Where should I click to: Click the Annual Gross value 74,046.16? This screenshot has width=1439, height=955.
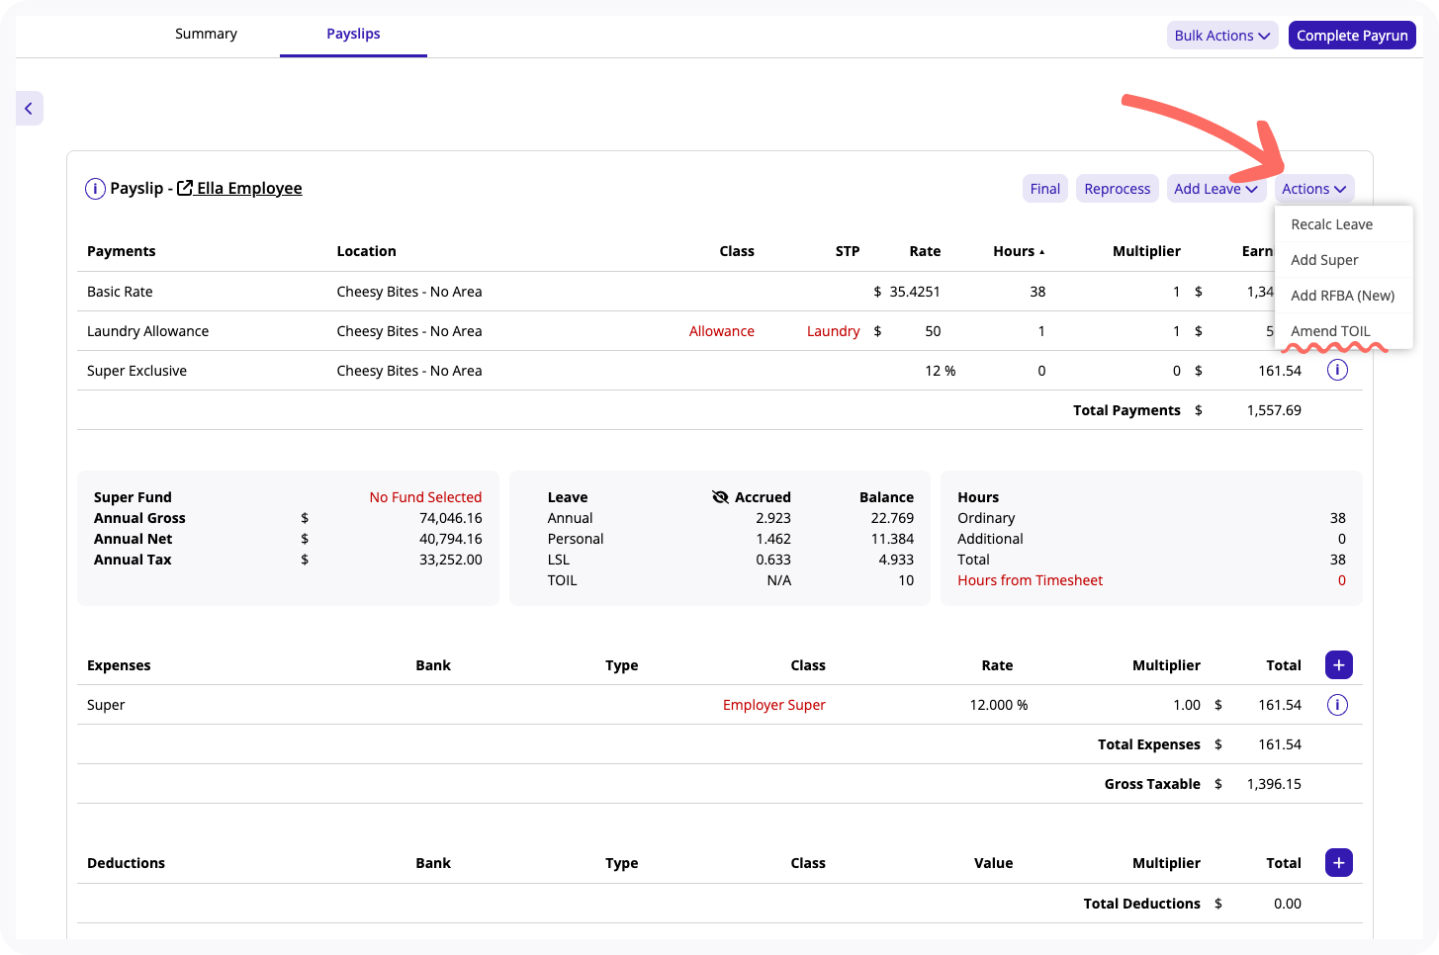point(451,518)
